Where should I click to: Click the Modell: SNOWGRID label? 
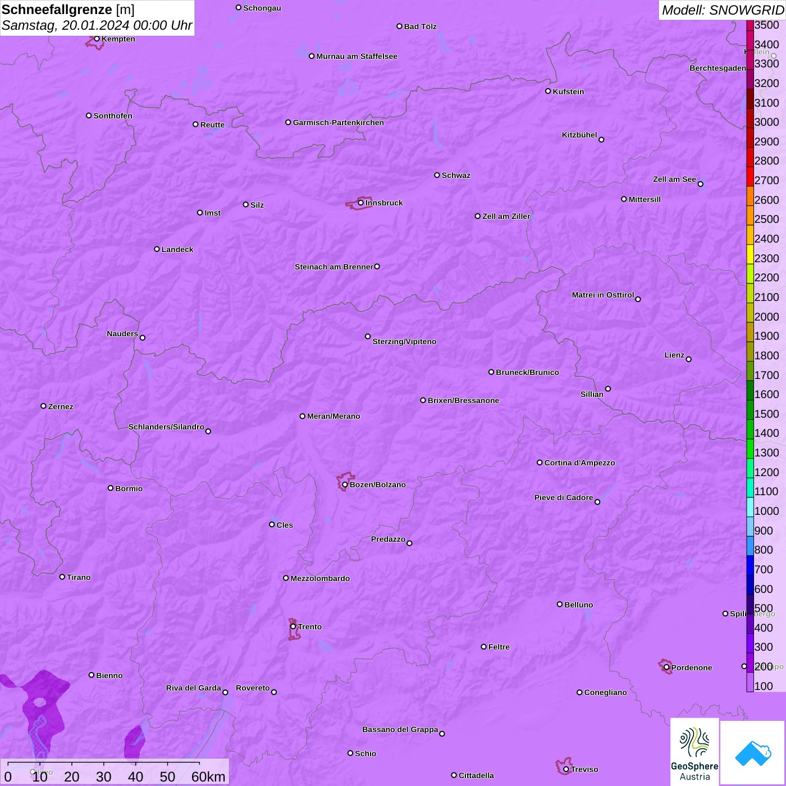click(x=723, y=10)
